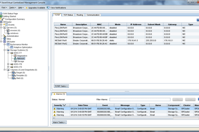Open the SAN Status Page home icon
Screen dimensions: 199x132
(x=1, y=14)
